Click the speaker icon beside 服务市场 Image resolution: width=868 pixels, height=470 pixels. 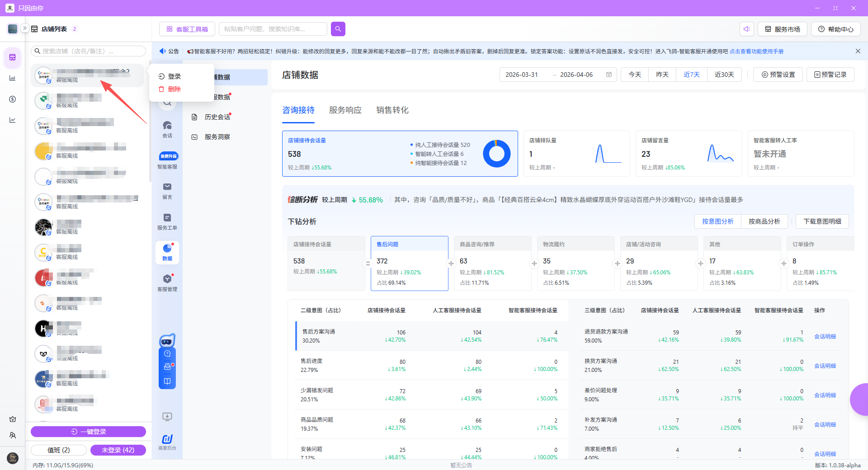pos(747,29)
